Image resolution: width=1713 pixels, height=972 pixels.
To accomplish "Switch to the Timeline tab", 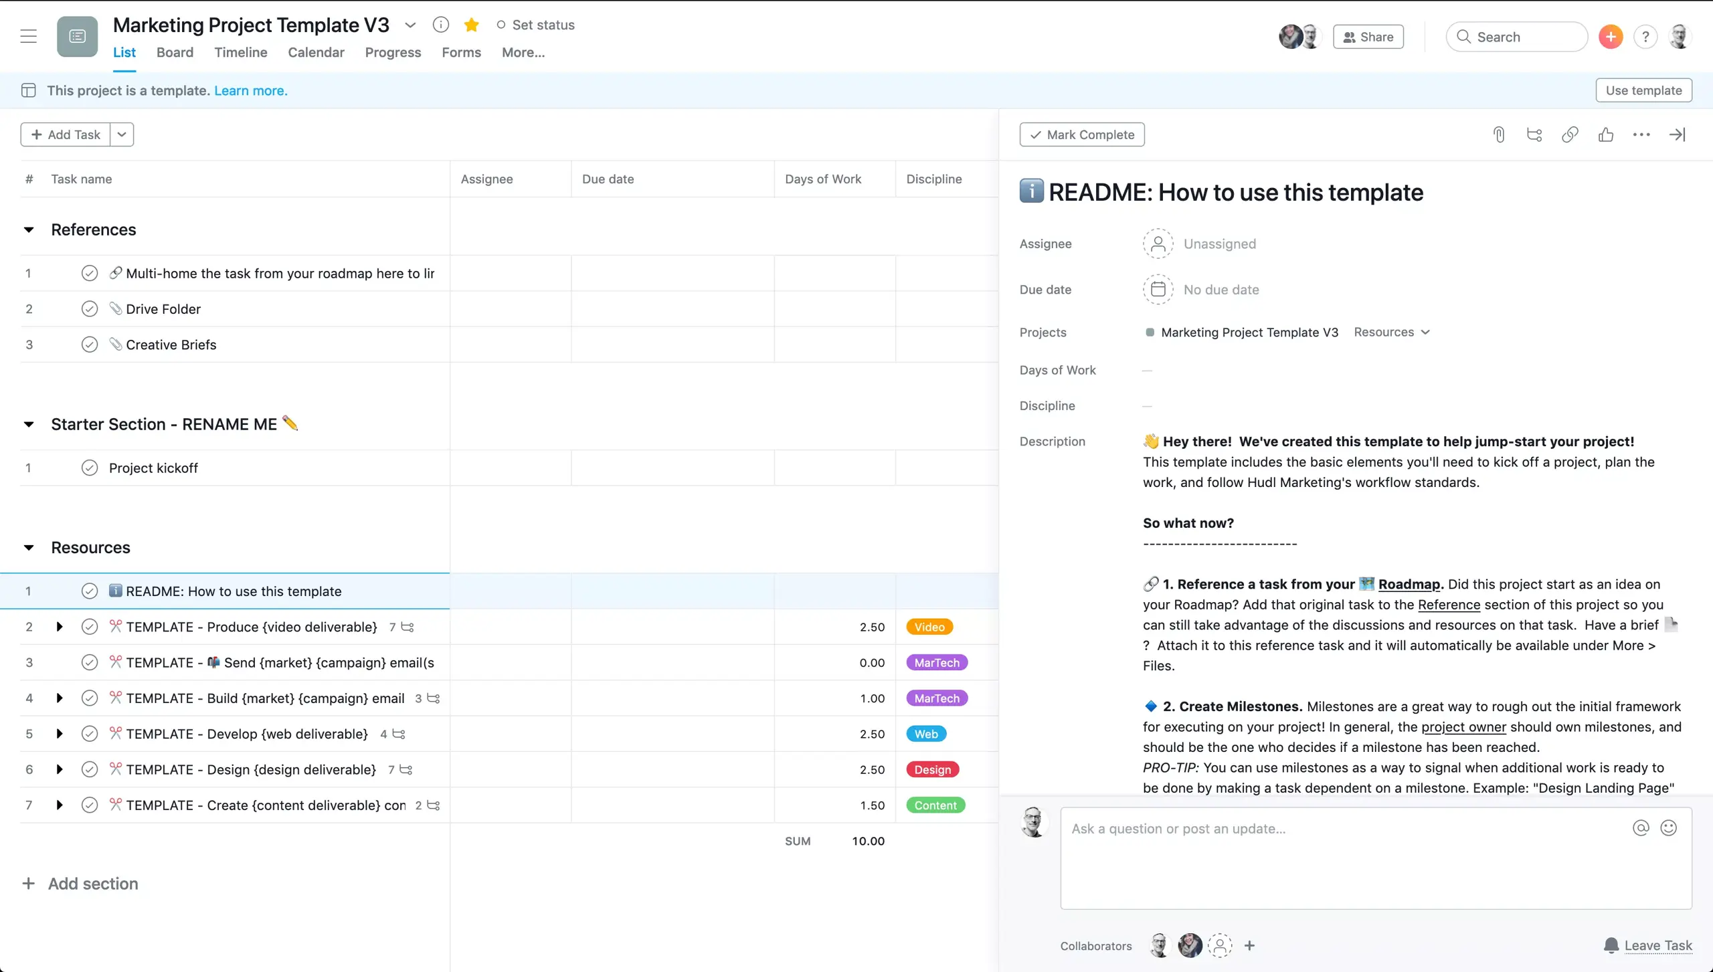I will point(240,52).
